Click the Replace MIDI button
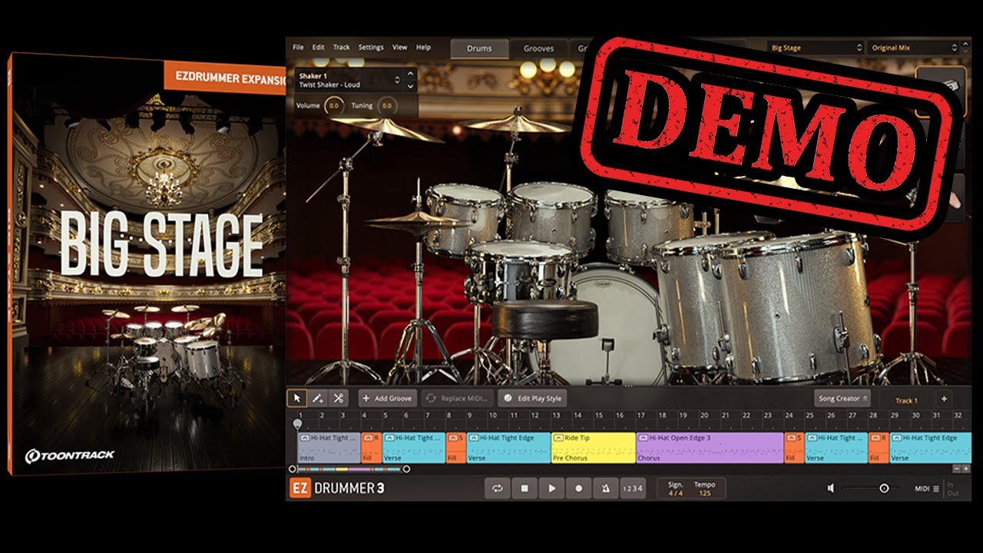The height and width of the screenshot is (553, 983). (457, 399)
